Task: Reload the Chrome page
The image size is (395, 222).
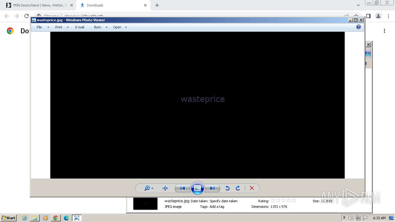Action: [x=27, y=16]
